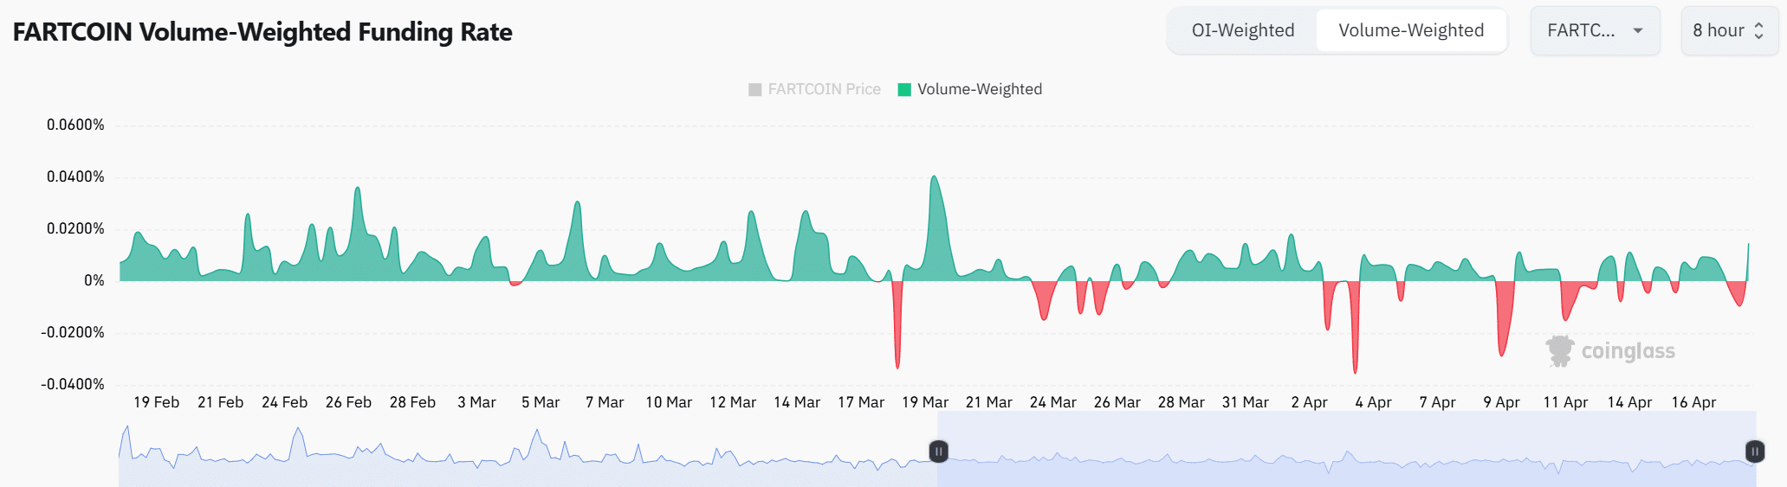
Task: Toggle Volume-Weighted legend series
Action: [x=970, y=89]
